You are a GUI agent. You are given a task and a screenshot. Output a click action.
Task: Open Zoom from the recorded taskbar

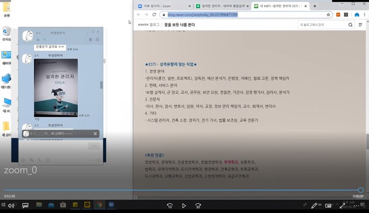coord(111,205)
